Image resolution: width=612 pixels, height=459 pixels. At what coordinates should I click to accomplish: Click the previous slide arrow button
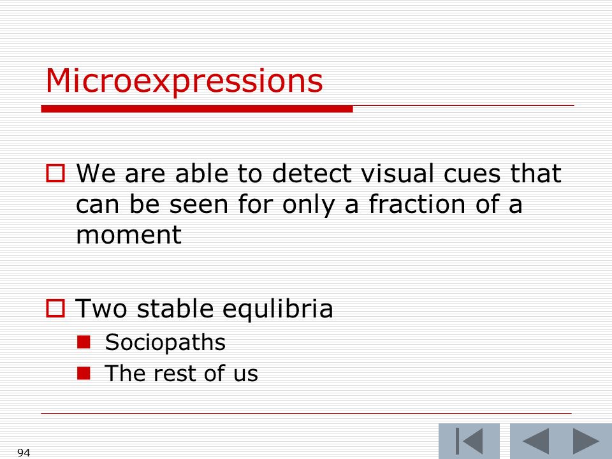535,441
